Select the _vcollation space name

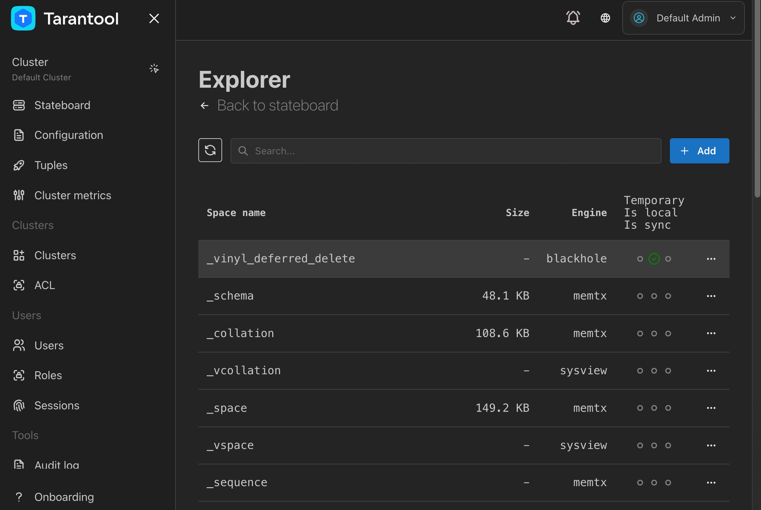point(244,371)
